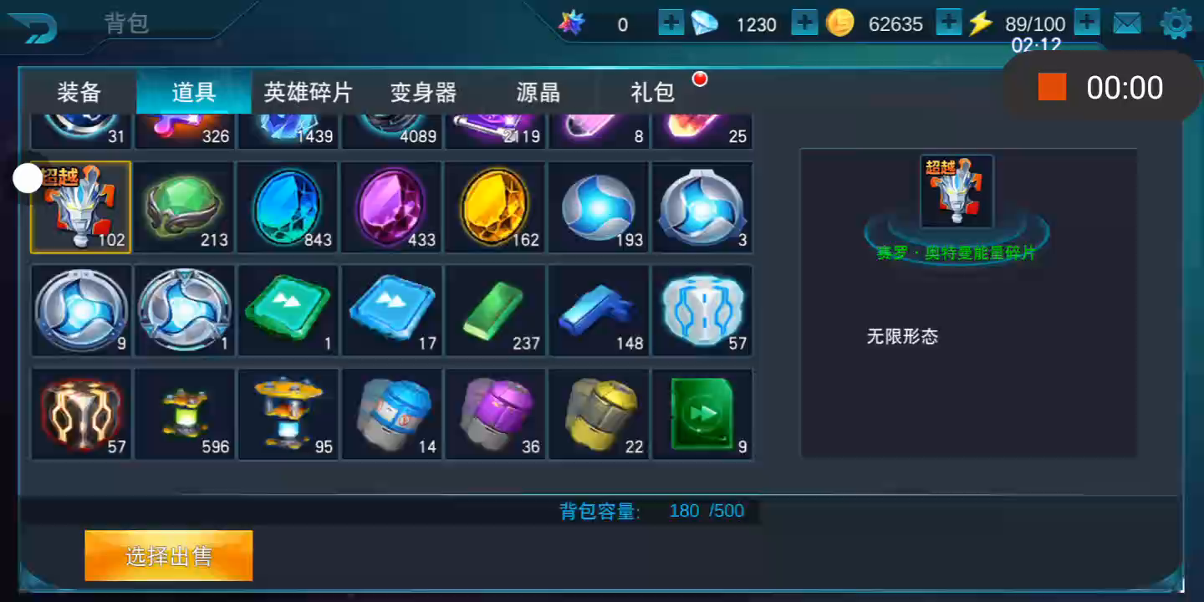Stop recording with the red square button
The height and width of the screenshot is (602, 1204).
click(x=1053, y=87)
